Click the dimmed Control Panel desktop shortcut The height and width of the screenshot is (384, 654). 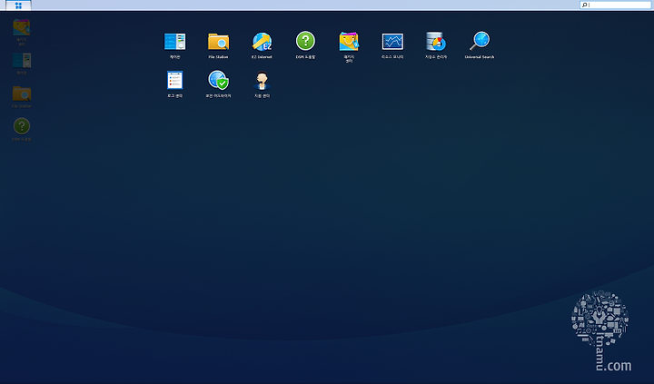coord(21,61)
